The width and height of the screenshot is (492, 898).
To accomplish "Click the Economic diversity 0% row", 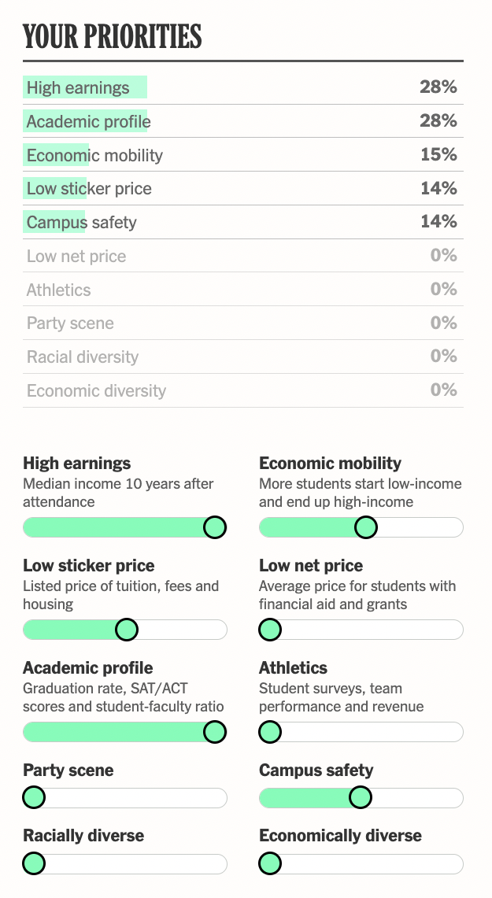I will tap(242, 391).
